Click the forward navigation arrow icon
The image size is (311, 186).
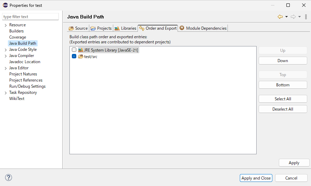pyautogui.click(x=293, y=17)
